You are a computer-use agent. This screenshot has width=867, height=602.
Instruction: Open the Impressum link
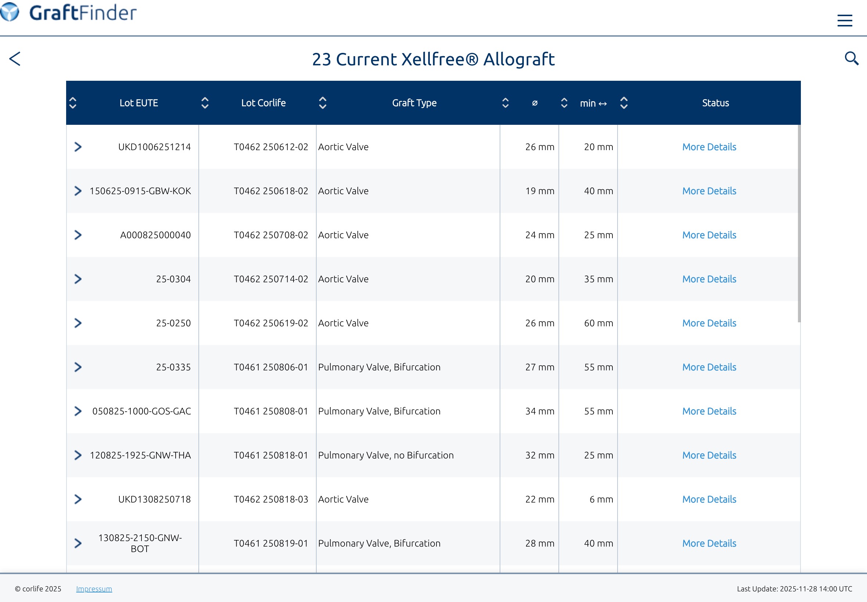[94, 589]
